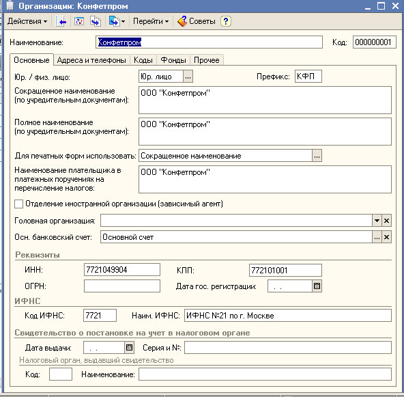Switch to the Коды tab
The width and height of the screenshot is (404, 397).
click(x=143, y=60)
